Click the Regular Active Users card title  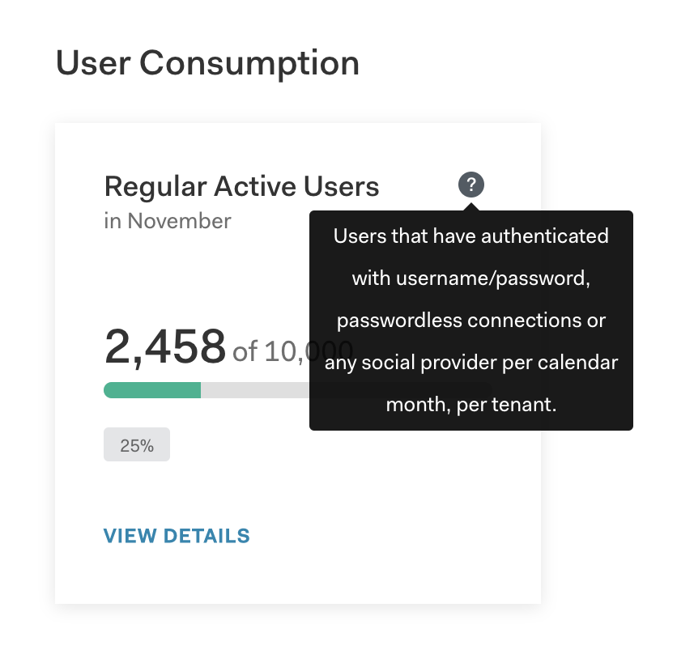[241, 187]
